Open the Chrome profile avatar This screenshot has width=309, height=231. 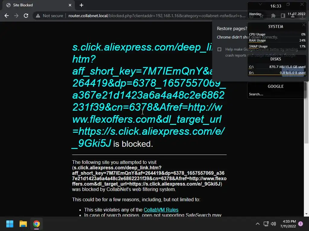click(x=293, y=16)
